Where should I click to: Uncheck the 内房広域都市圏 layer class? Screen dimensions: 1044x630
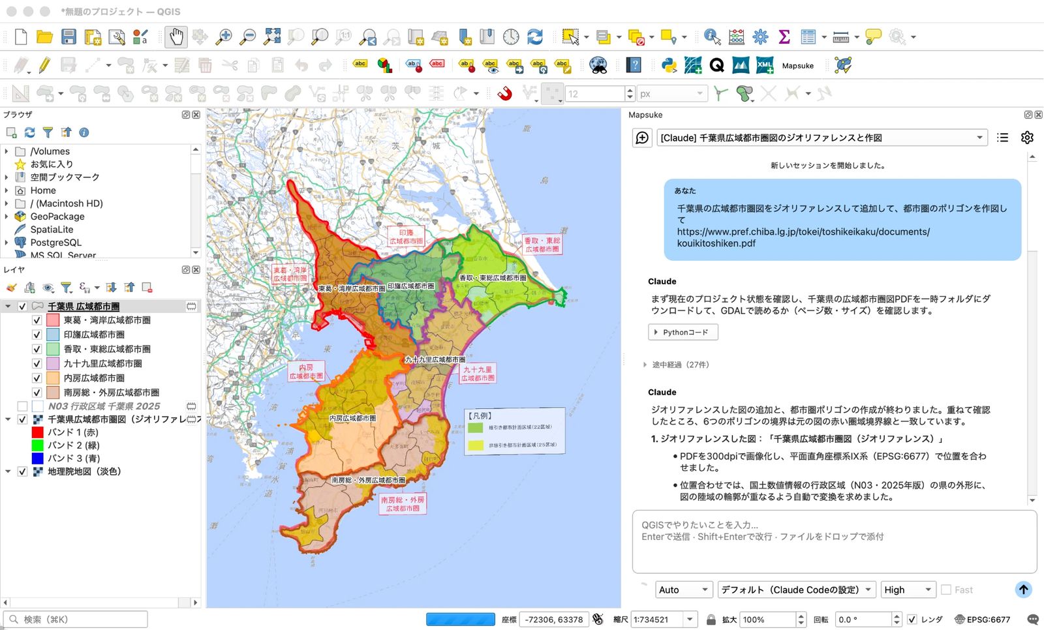click(x=37, y=378)
